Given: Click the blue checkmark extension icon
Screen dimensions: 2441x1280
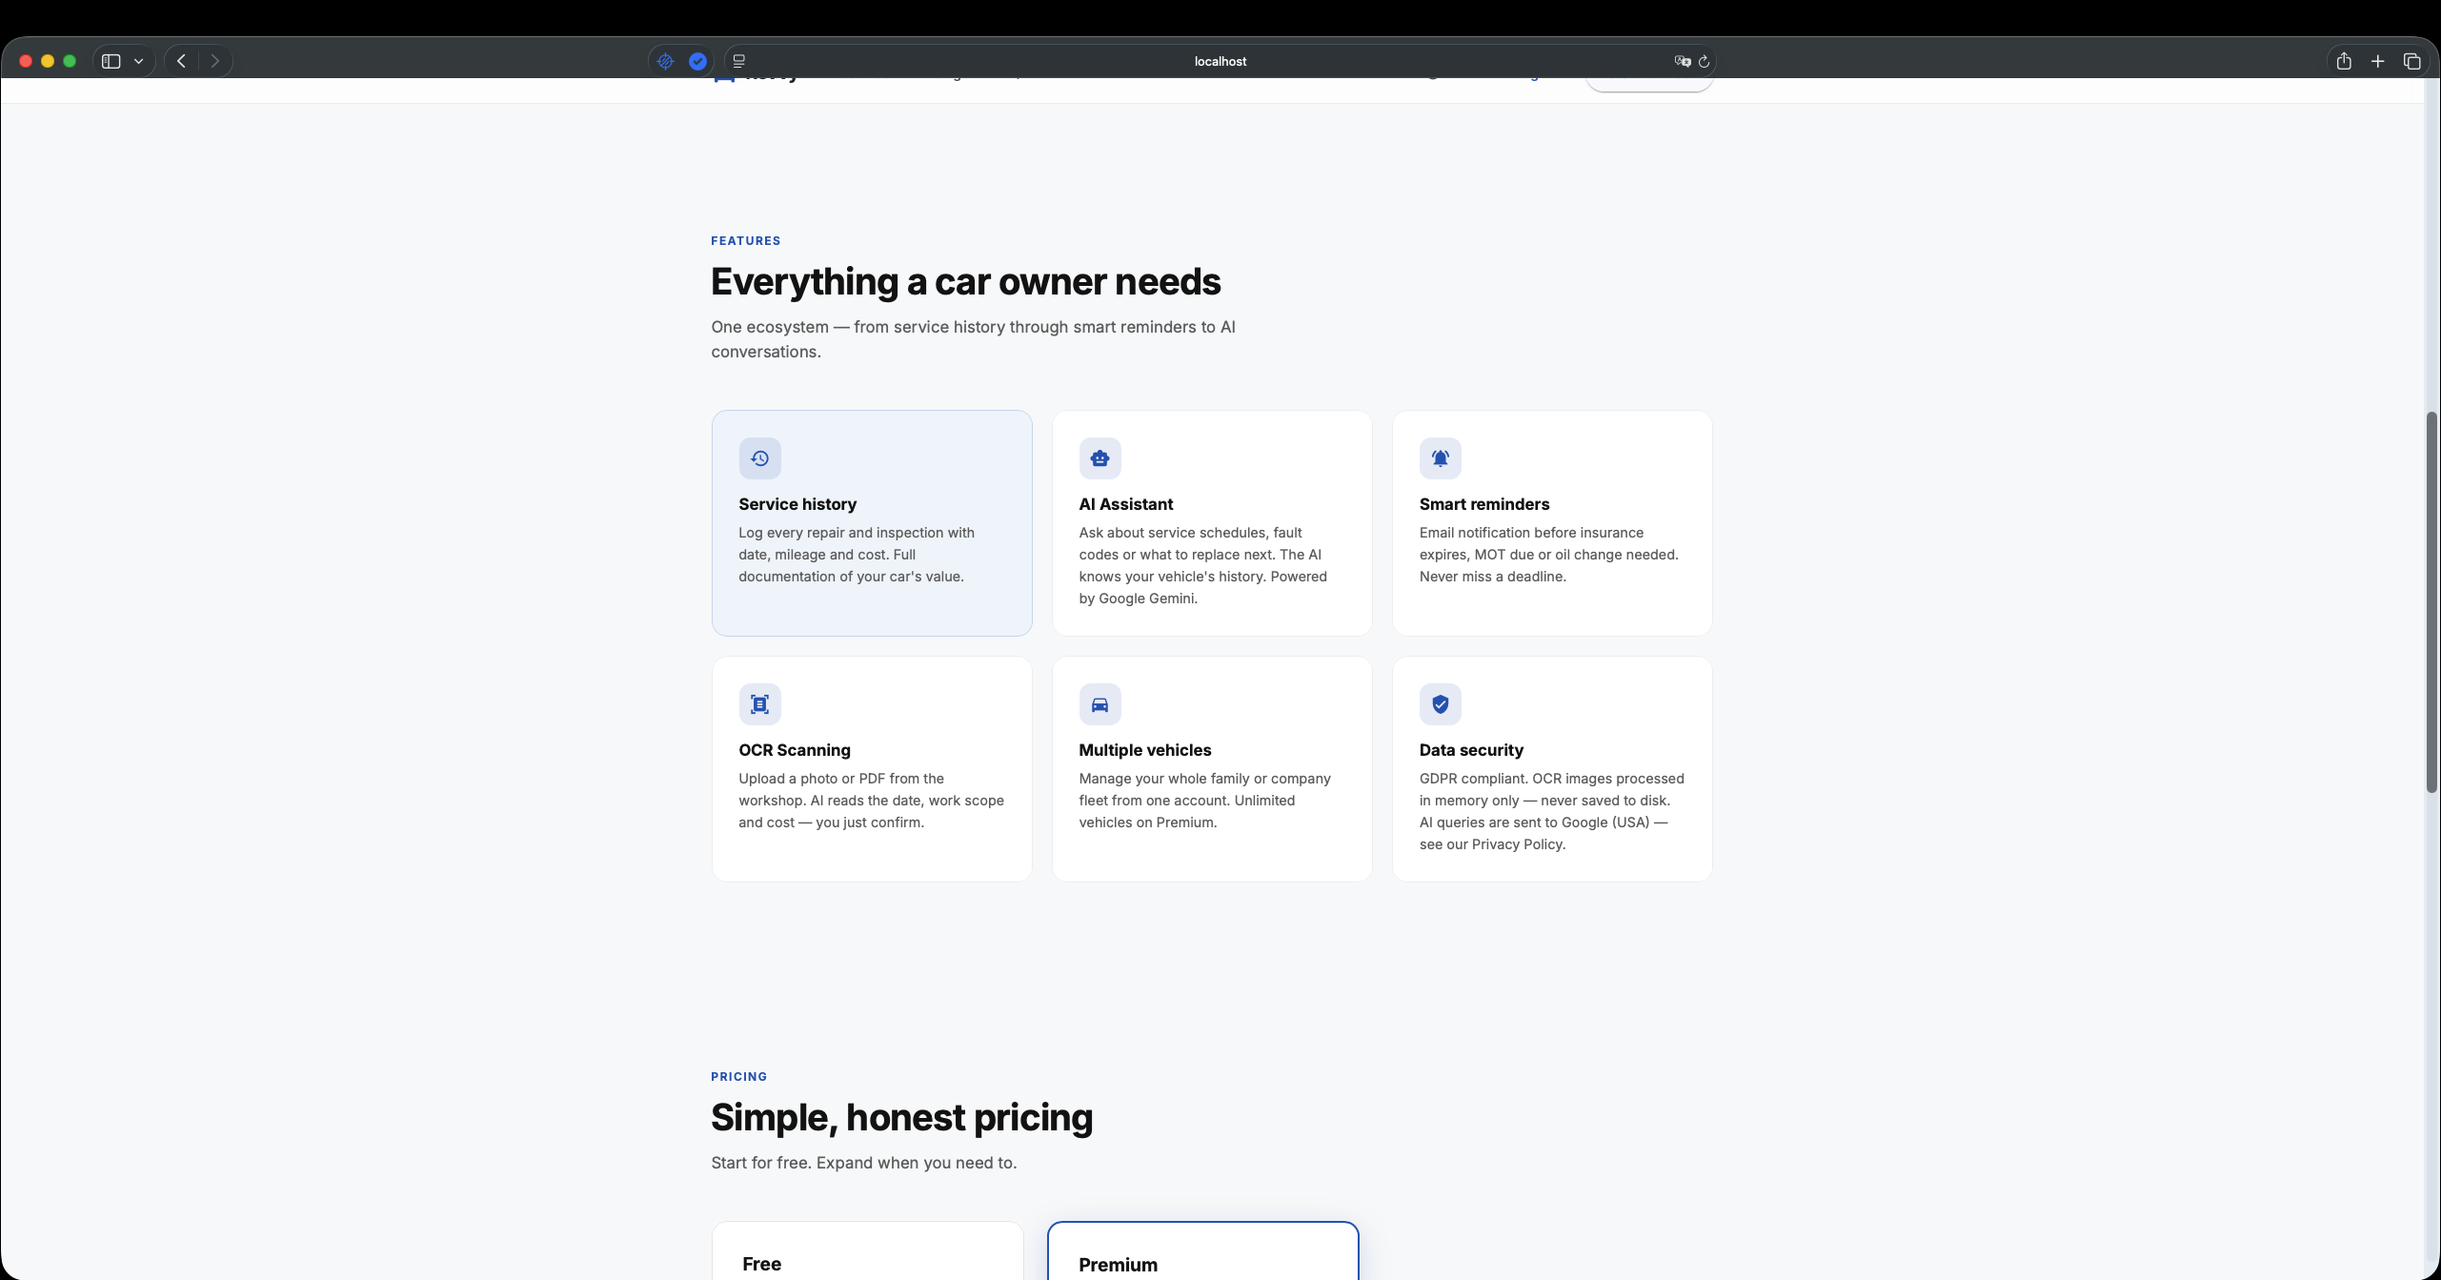Looking at the screenshot, I should [x=697, y=61].
